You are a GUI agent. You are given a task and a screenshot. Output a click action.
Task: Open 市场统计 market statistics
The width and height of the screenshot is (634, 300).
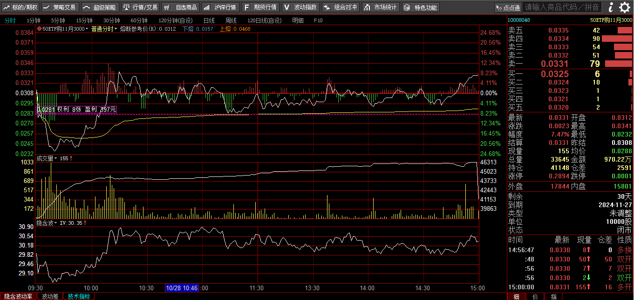point(381,7)
